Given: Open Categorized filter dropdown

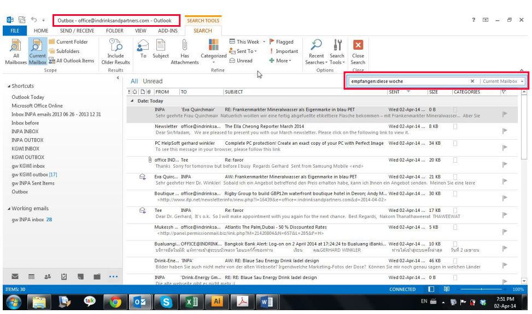Looking at the screenshot, I should point(213,51).
